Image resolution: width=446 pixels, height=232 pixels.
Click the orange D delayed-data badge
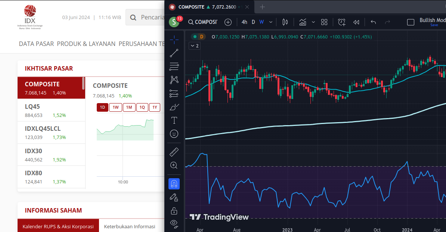pos(202,37)
